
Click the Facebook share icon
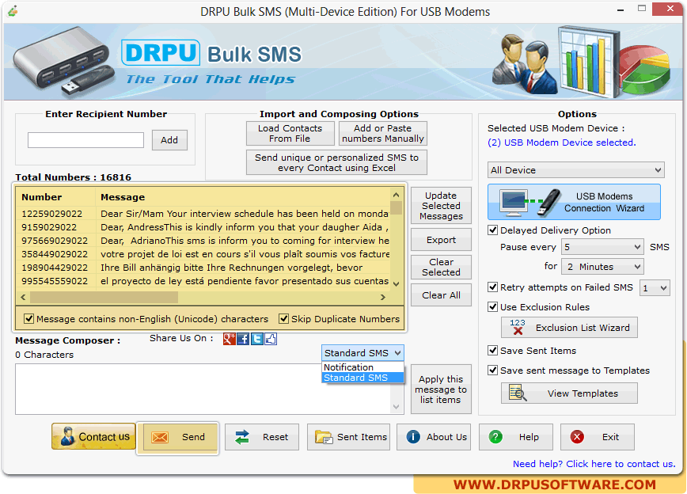(x=243, y=339)
